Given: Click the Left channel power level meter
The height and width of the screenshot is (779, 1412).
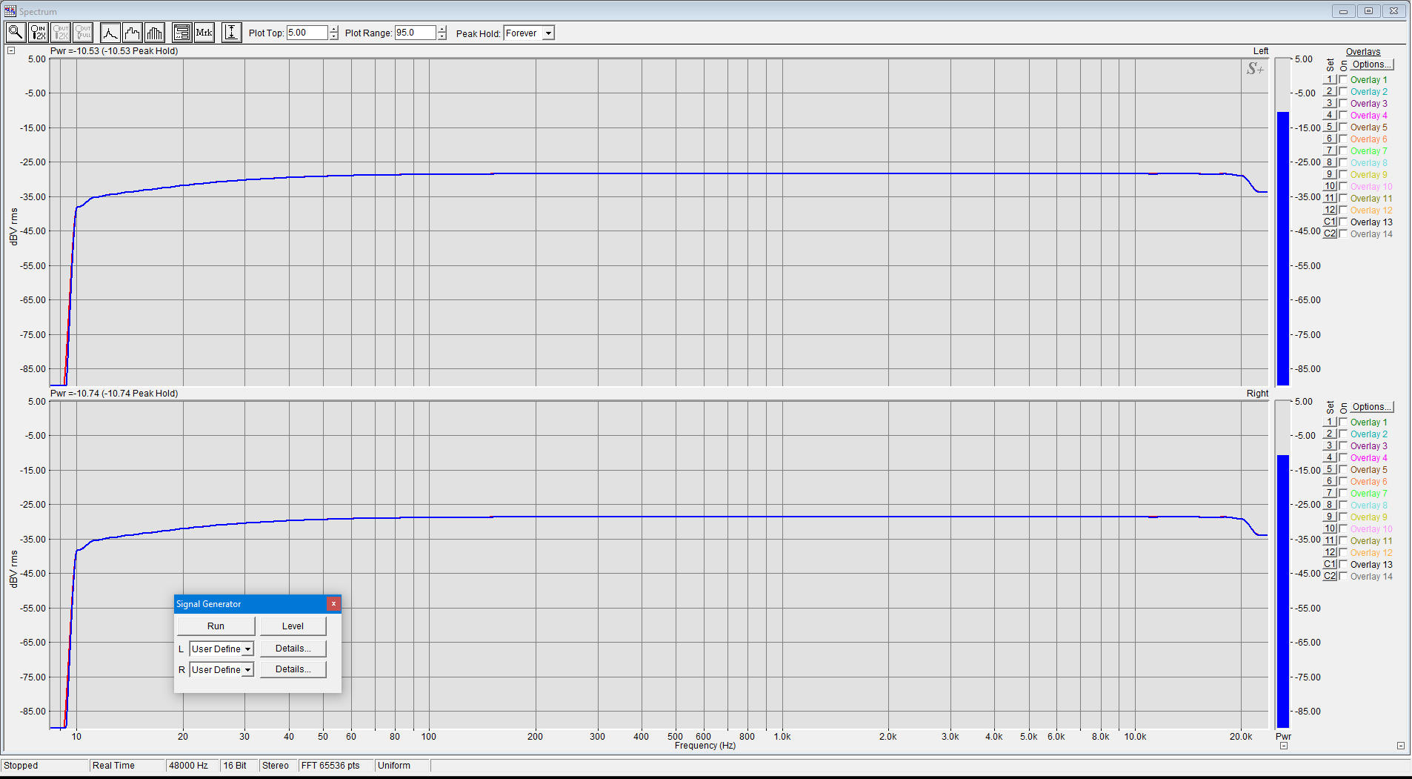Looking at the screenshot, I should pyautogui.click(x=1283, y=222).
